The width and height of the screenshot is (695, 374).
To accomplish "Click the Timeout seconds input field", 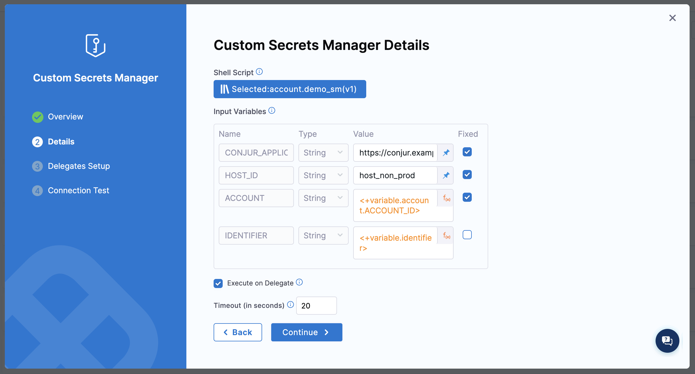I will coord(316,306).
